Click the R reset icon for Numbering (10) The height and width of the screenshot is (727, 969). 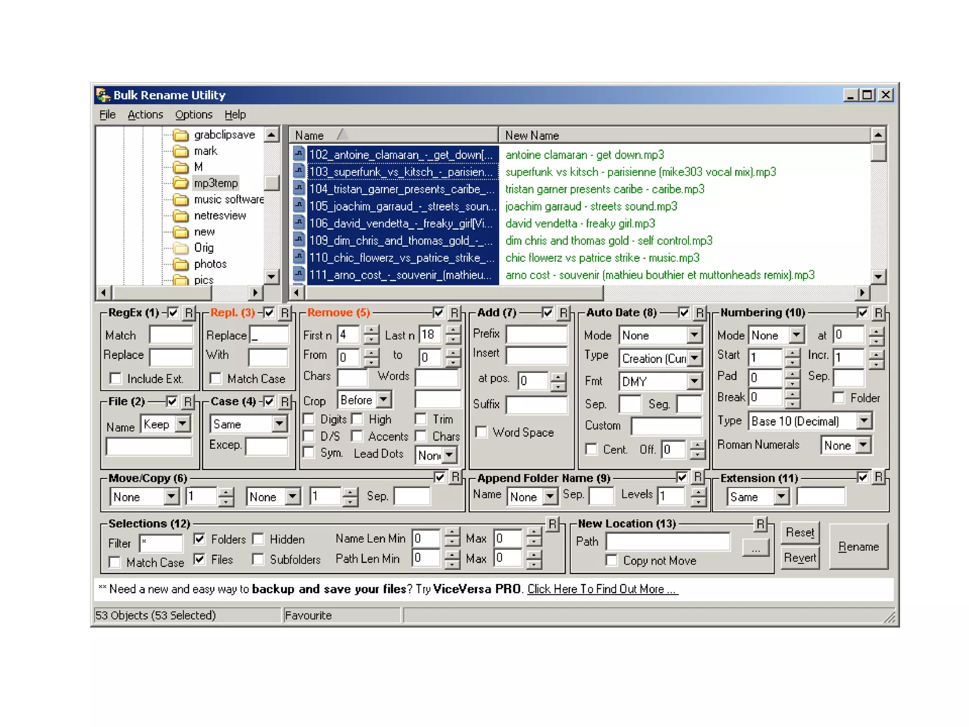[878, 313]
